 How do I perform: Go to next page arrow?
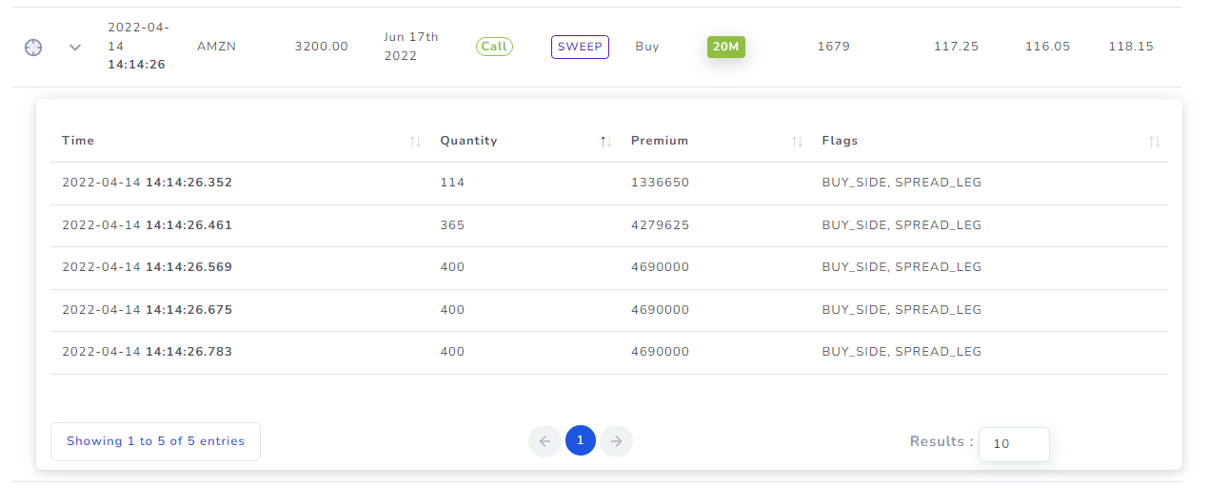tap(617, 441)
